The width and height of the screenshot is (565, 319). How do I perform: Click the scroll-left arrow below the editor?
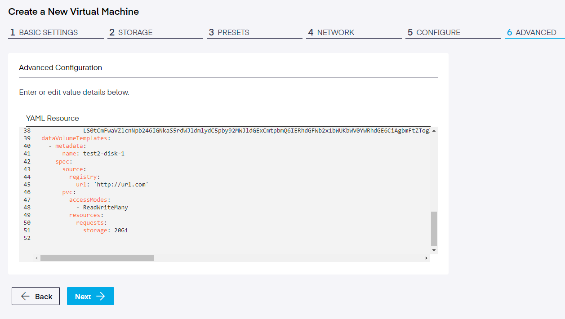tap(37, 258)
